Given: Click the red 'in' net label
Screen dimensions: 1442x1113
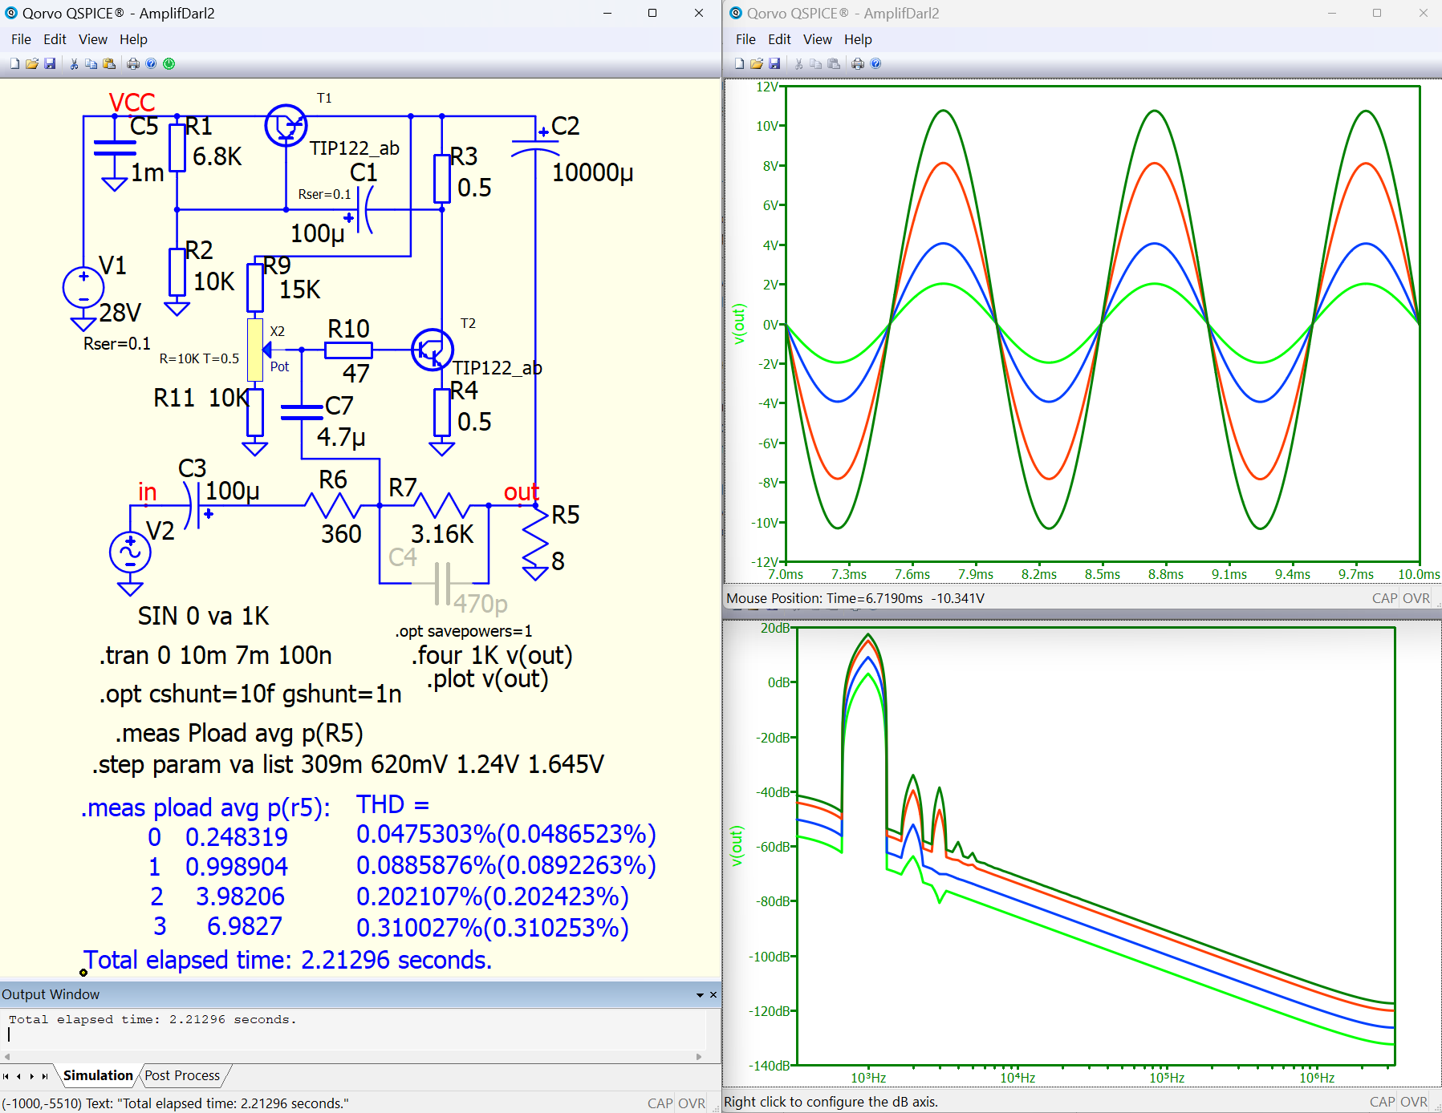Looking at the screenshot, I should (x=147, y=492).
